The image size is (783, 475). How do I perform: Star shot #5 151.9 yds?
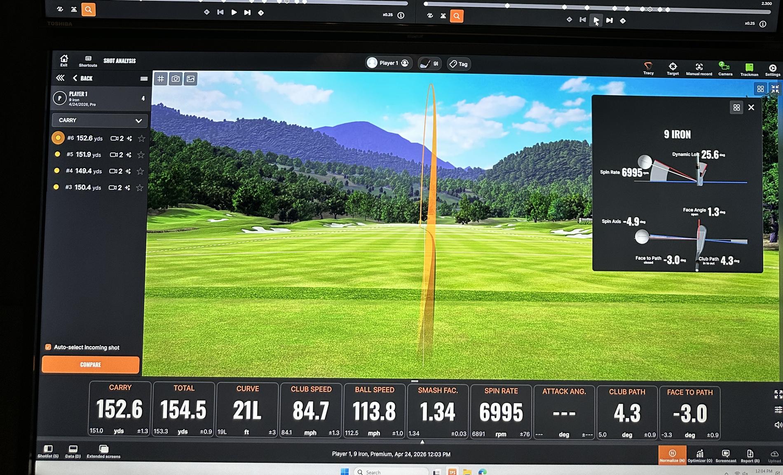[141, 155]
